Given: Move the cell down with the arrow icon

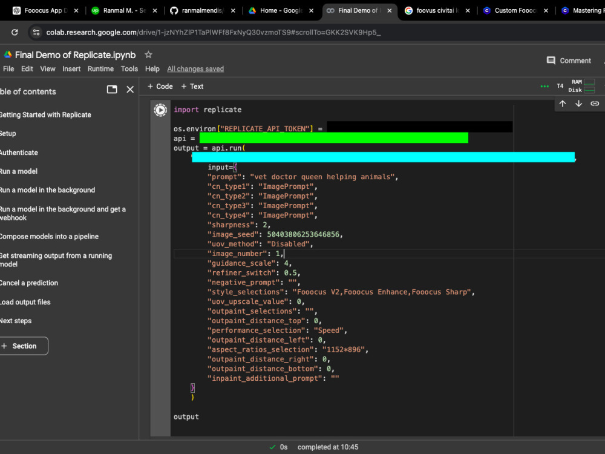Looking at the screenshot, I should 578,104.
